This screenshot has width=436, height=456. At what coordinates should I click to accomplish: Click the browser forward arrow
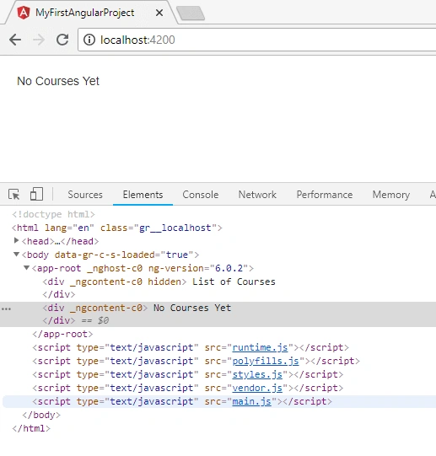tap(39, 40)
